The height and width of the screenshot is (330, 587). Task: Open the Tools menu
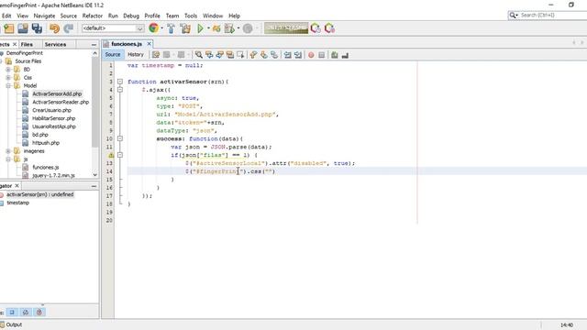(191, 16)
